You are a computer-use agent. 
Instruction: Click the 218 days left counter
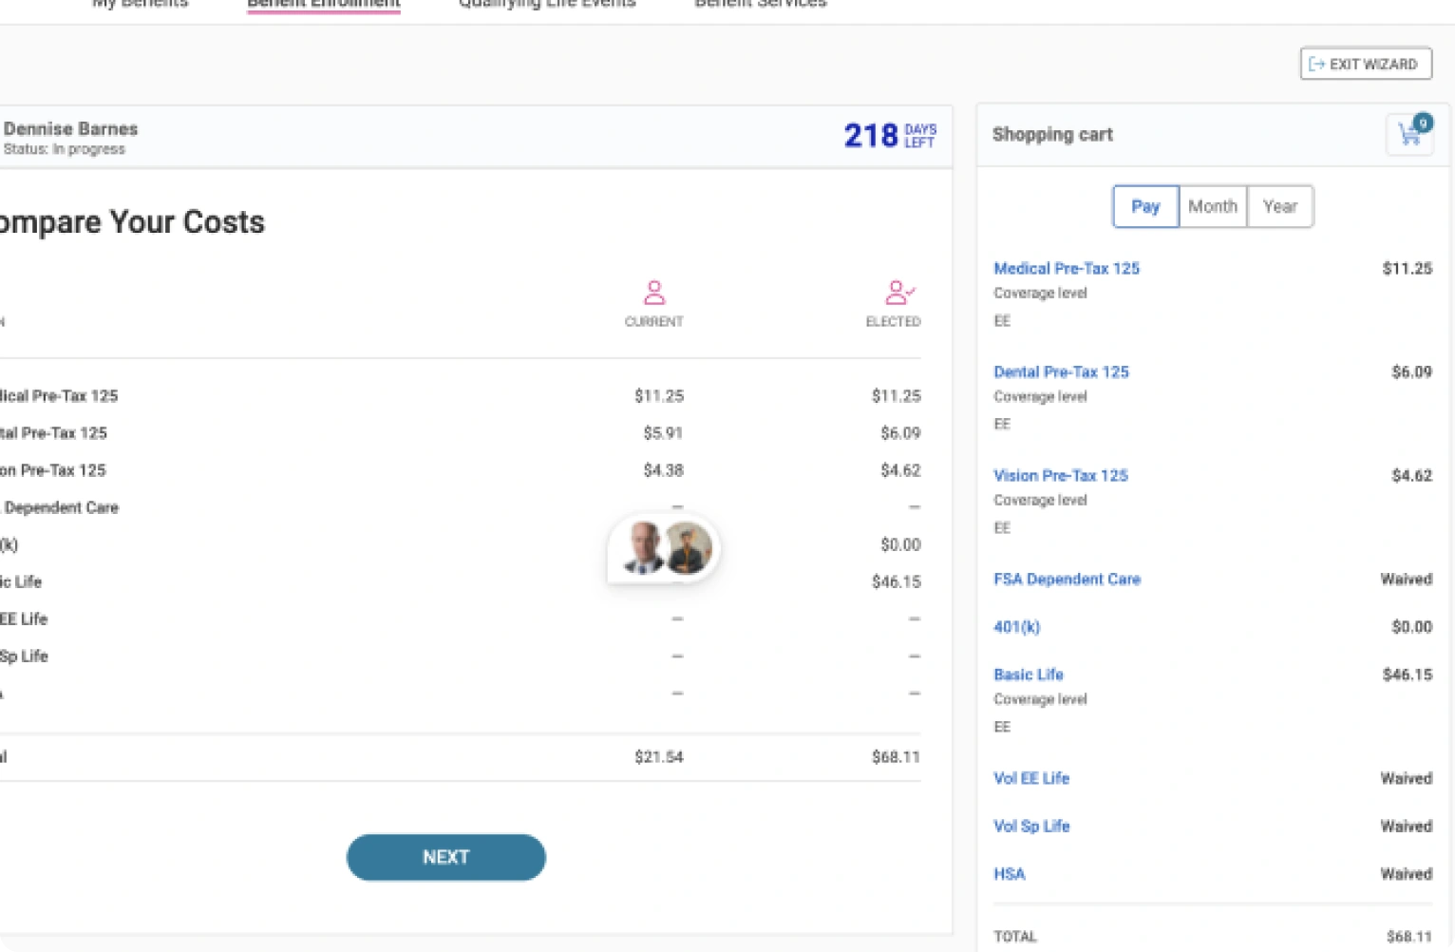point(890,135)
